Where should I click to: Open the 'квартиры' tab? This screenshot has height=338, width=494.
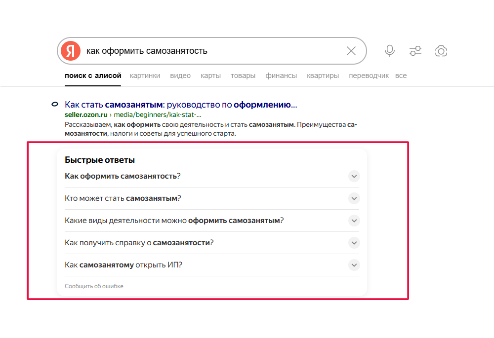click(x=323, y=75)
